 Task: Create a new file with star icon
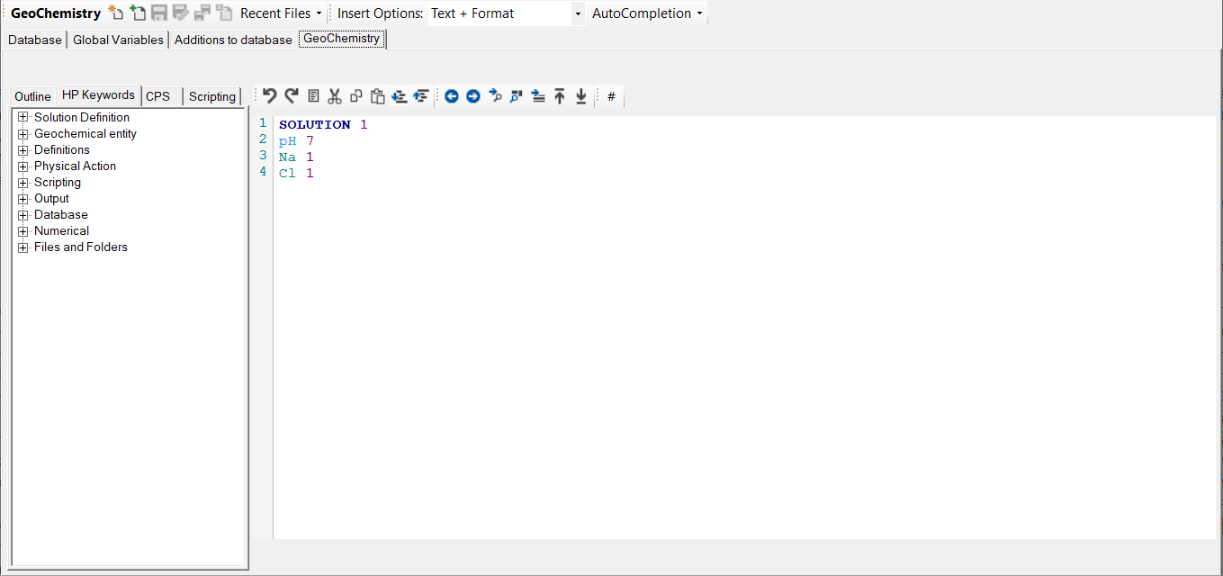(115, 13)
